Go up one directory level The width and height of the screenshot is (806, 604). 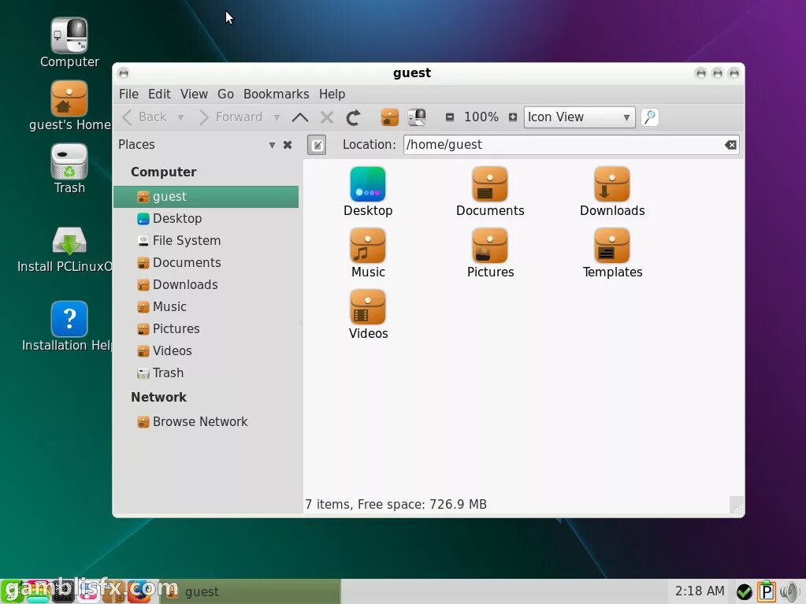tap(299, 117)
